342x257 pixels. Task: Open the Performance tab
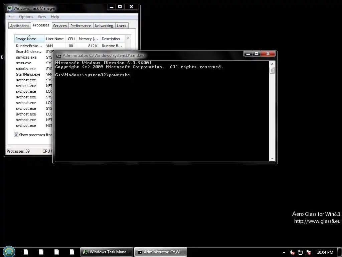pos(80,26)
